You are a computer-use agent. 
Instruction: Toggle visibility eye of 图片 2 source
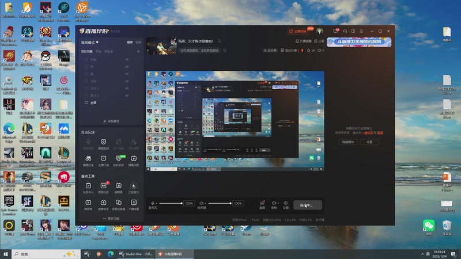(x=127, y=96)
